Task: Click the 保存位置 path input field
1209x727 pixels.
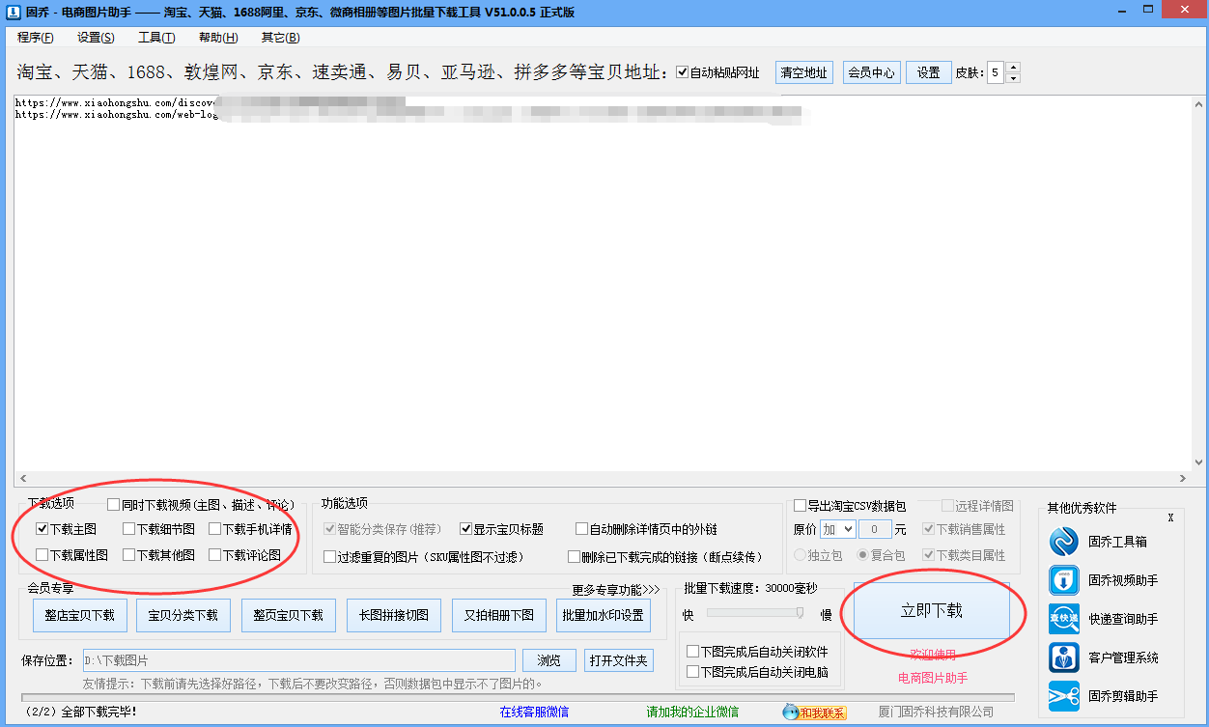Action: coord(299,660)
